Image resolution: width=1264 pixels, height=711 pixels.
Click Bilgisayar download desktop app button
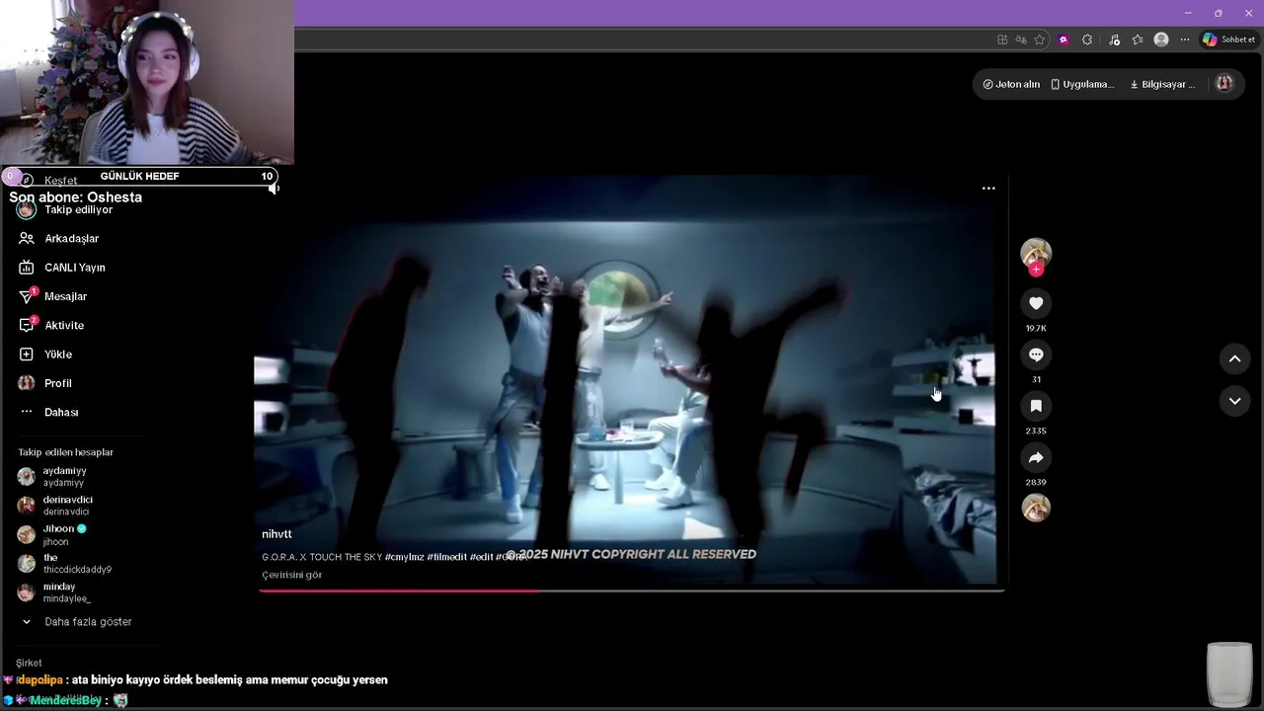point(1162,84)
